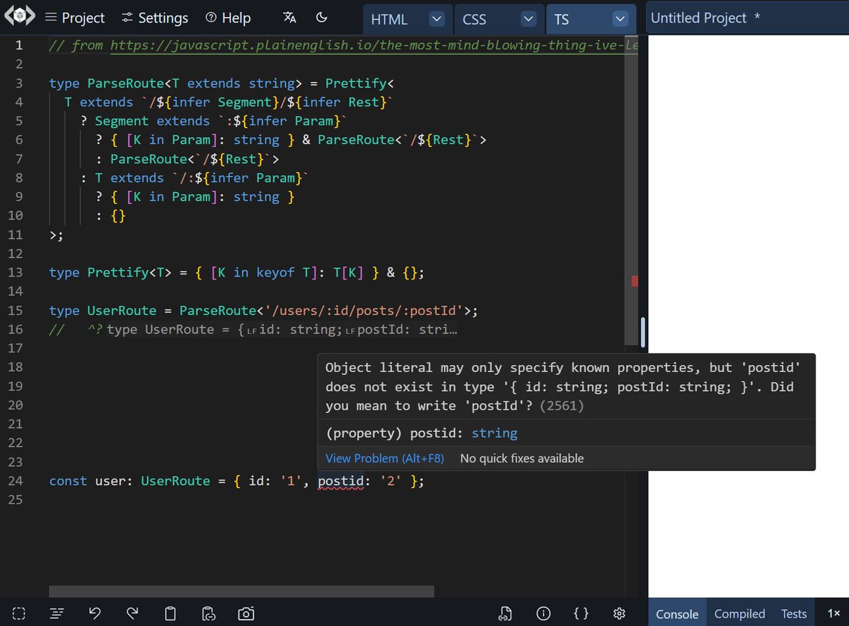Click '(property) postid: string' in tooltip
The image size is (849, 626).
[421, 433]
